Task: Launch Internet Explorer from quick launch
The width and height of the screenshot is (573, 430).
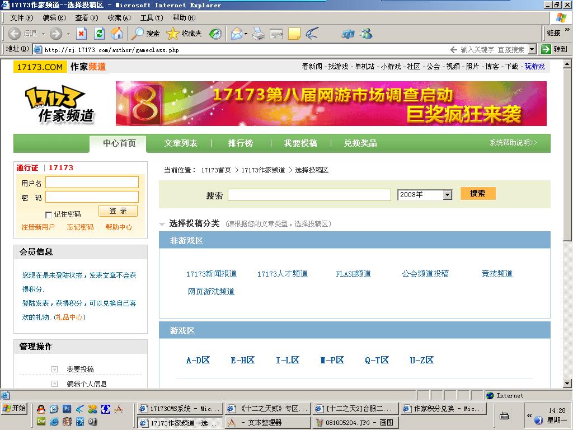Action: pyautogui.click(x=54, y=421)
